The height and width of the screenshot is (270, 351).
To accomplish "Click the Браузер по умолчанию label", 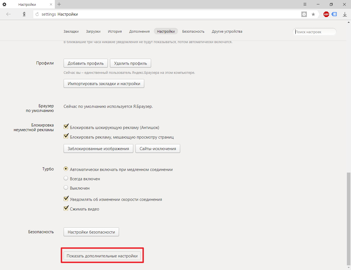I will coord(40,108).
